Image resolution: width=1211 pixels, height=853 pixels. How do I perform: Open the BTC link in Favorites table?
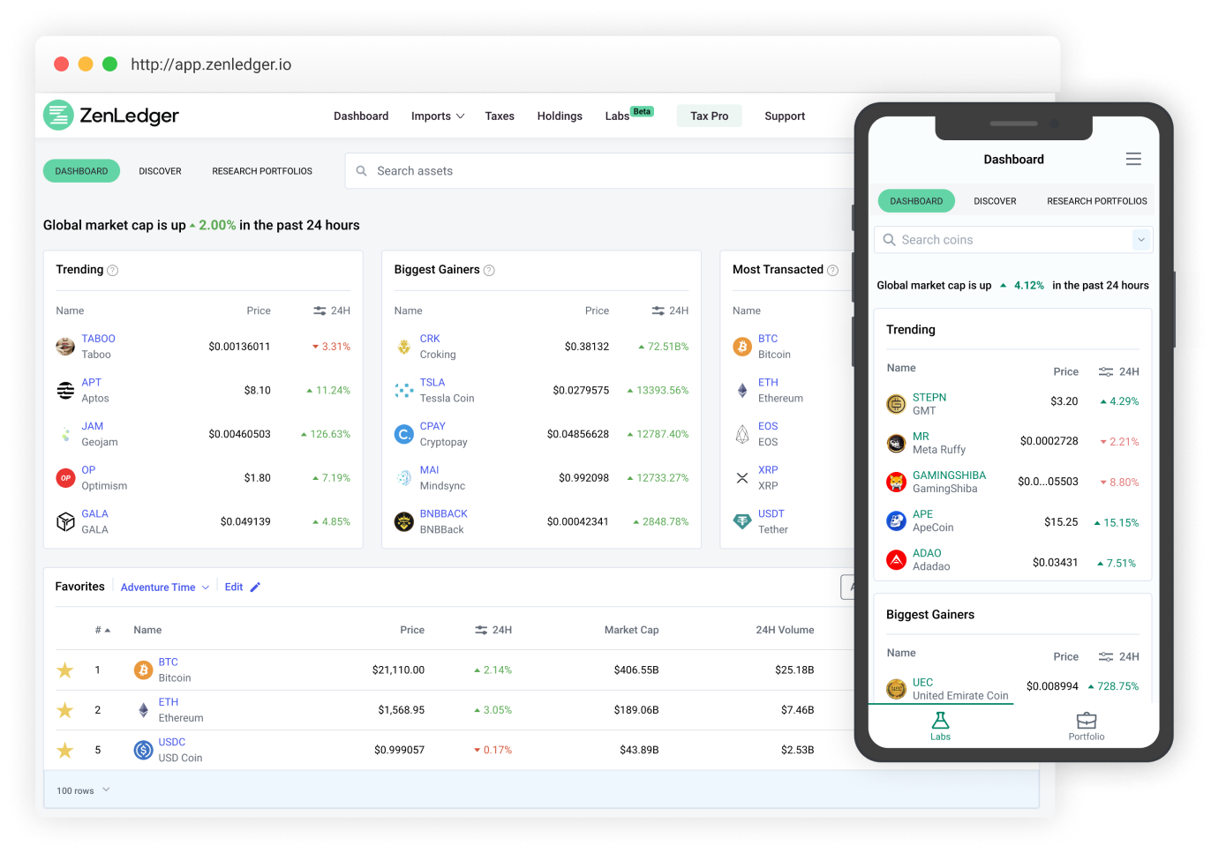pos(169,662)
